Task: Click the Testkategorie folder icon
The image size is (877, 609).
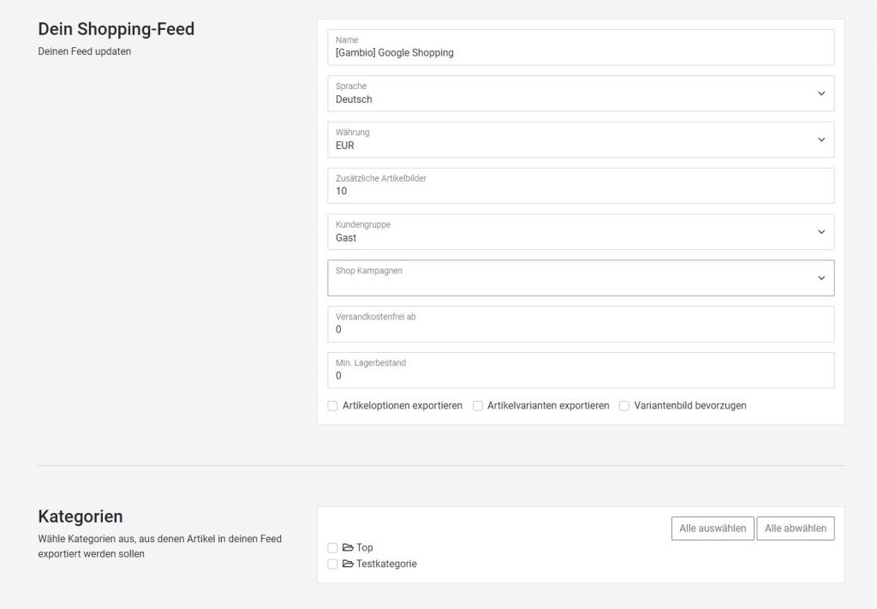Action: point(348,564)
